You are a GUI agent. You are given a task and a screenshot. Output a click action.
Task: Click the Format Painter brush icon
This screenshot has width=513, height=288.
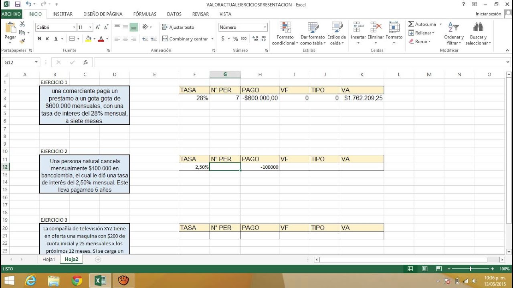pos(22,40)
